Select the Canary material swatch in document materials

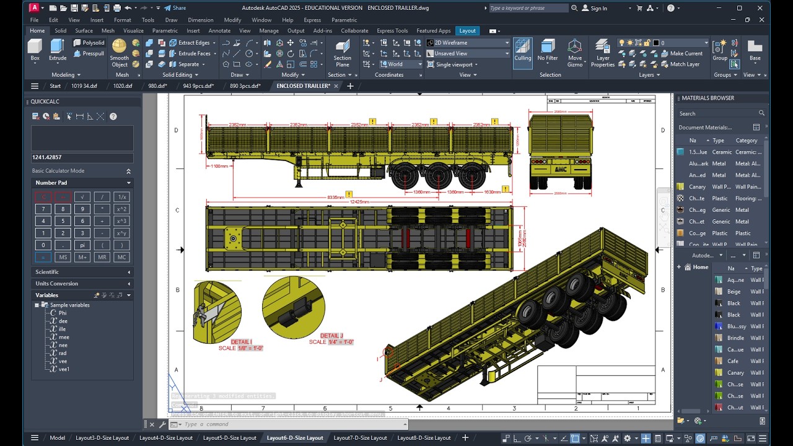[681, 186]
